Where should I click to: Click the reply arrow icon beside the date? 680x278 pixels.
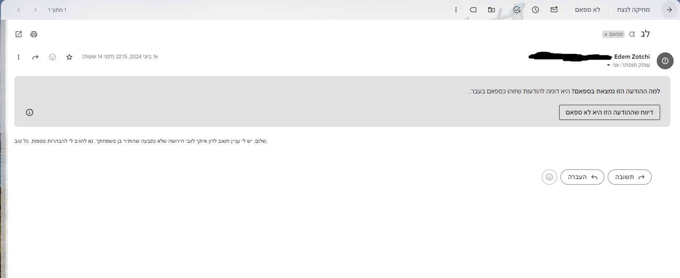click(x=36, y=57)
